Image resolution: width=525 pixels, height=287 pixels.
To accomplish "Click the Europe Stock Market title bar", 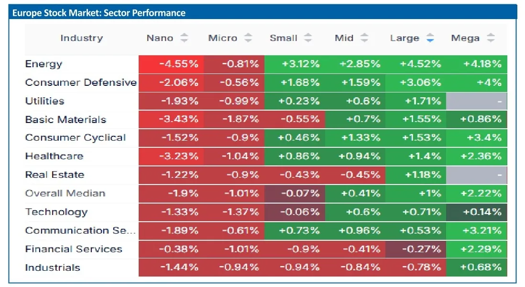I will coord(263,13).
